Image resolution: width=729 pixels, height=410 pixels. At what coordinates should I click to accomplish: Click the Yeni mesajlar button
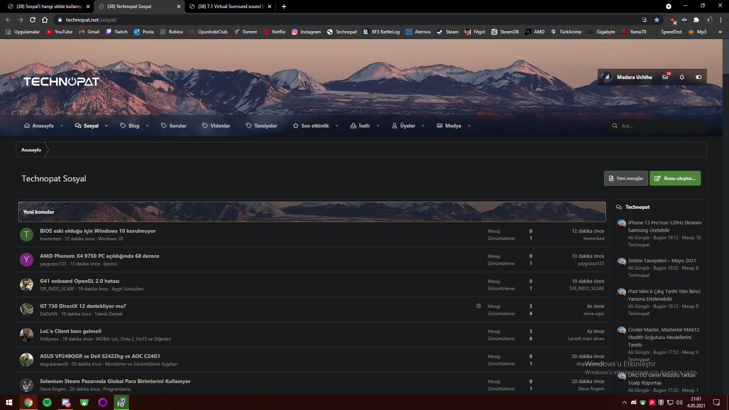click(626, 178)
